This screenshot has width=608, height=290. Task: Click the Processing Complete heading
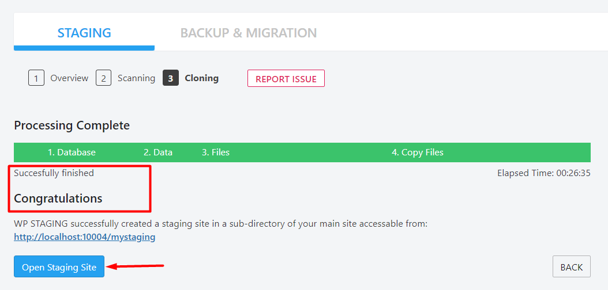click(x=72, y=125)
